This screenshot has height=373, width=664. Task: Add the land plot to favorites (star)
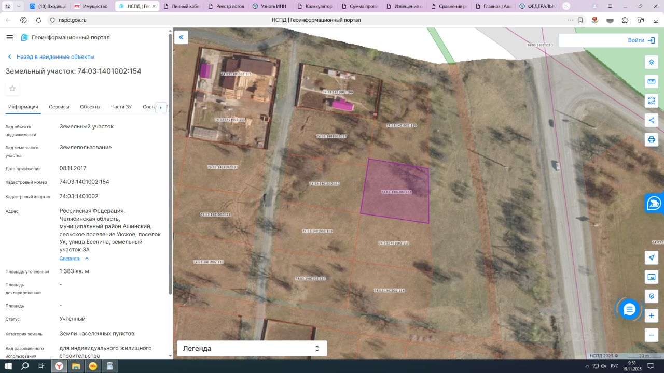click(12, 89)
